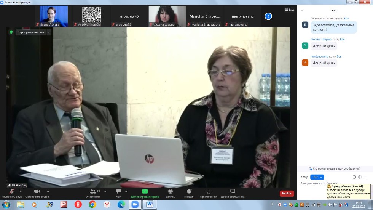The height and width of the screenshot is (210, 373).
Task: Open the Реакции reactions menu
Action: pos(189,193)
